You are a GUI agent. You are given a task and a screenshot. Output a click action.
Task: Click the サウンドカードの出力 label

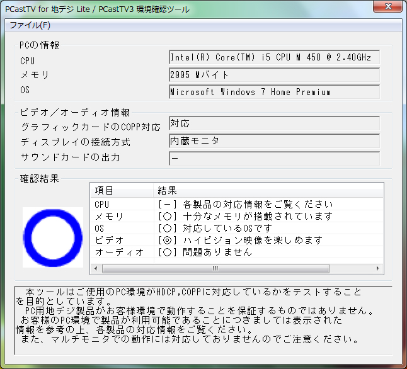70,157
